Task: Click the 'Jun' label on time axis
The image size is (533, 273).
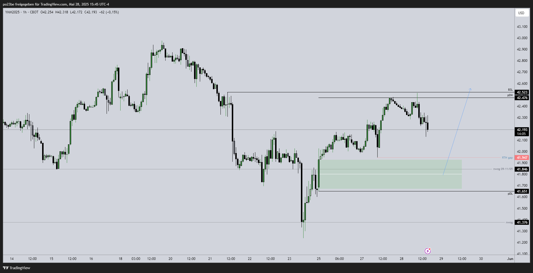Action: (510, 259)
